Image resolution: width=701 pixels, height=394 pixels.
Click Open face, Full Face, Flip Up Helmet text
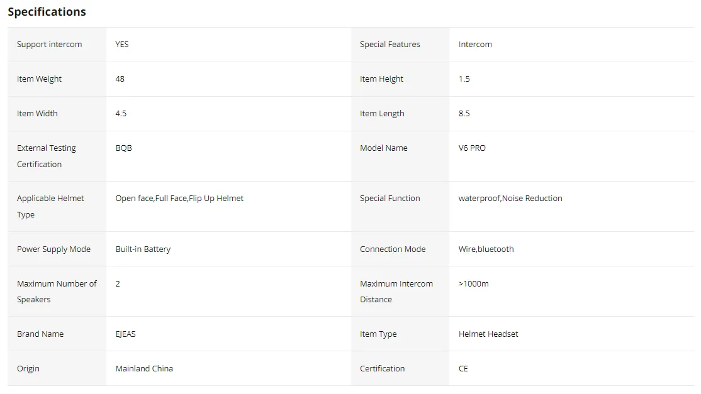coord(179,199)
